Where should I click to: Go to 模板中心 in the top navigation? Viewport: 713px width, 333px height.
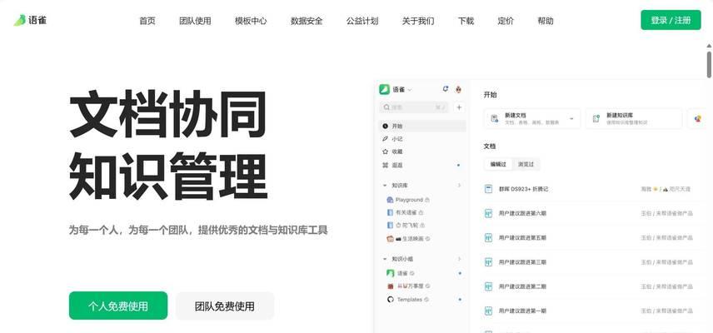coord(251,21)
